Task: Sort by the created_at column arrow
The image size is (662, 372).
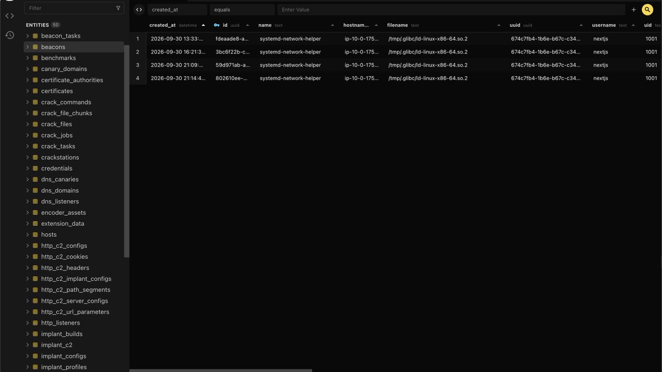Action: click(203, 25)
